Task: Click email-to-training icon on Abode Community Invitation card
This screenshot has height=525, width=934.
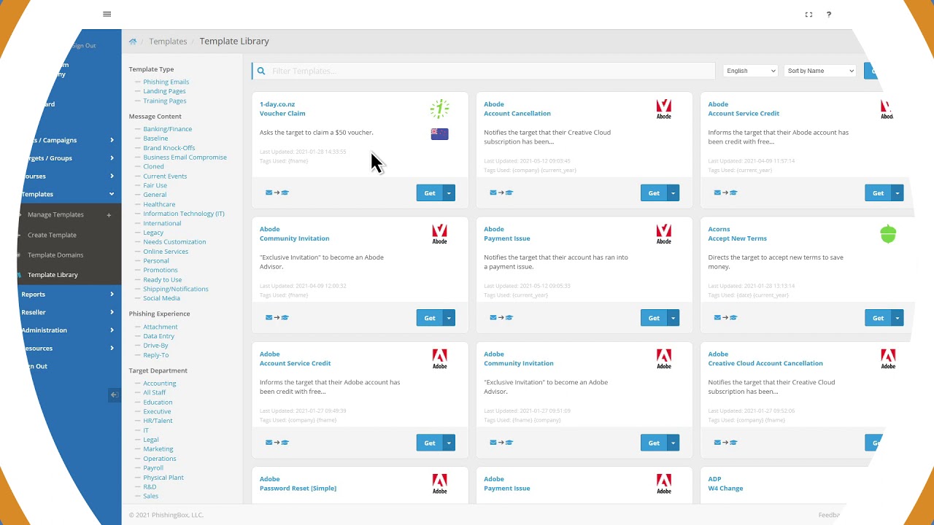Action: [277, 318]
